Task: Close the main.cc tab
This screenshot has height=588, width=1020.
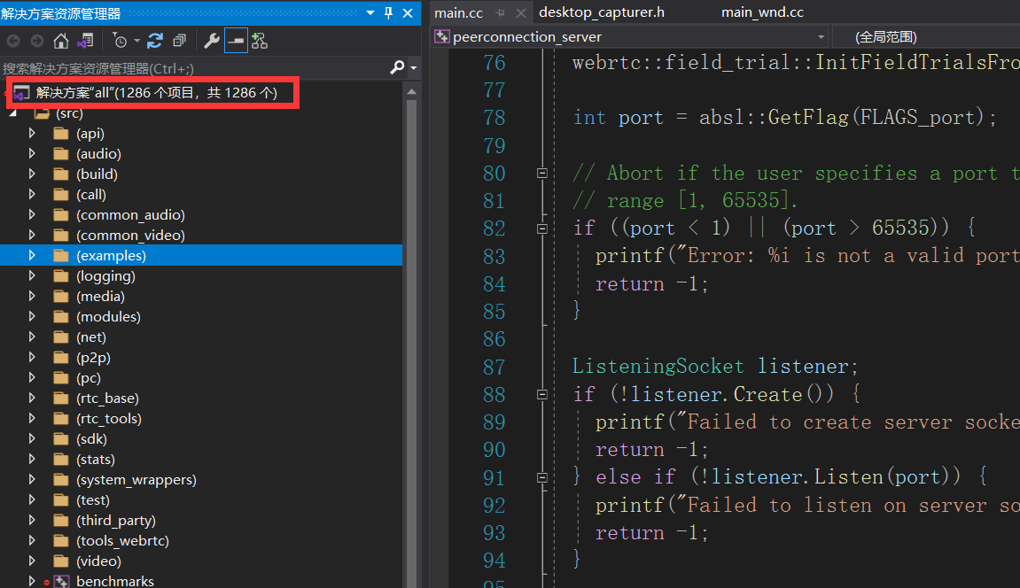Action: pos(520,13)
